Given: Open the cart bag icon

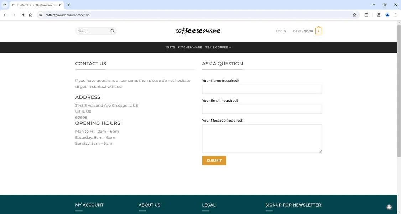Looking at the screenshot, I should tap(318, 31).
